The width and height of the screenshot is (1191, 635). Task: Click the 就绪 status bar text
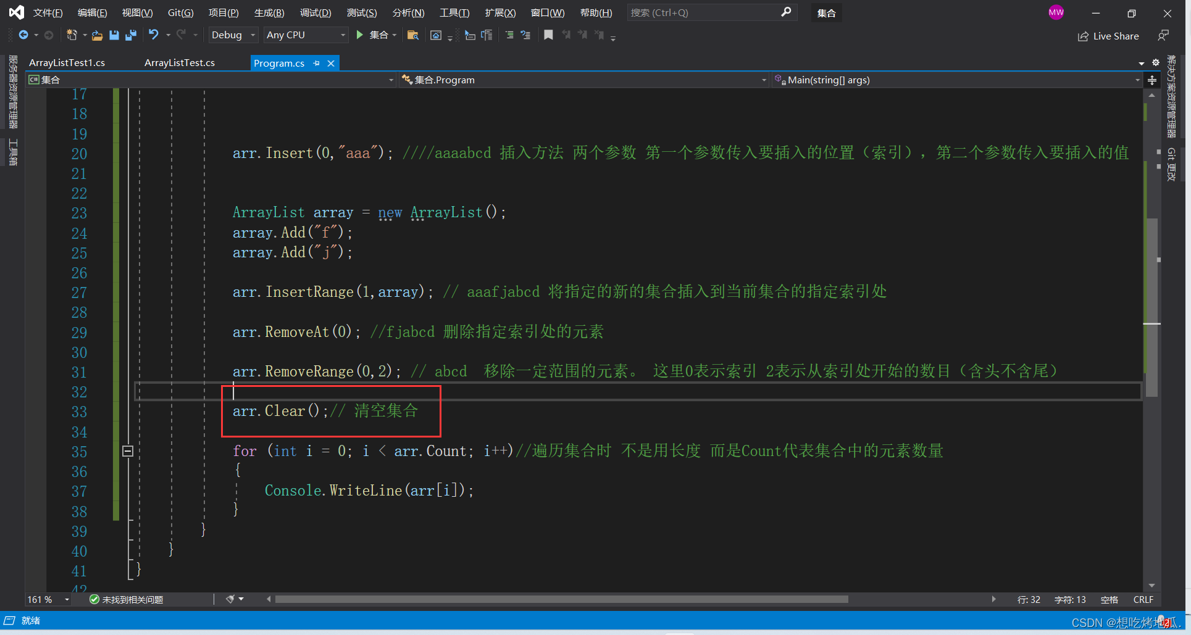coord(31,621)
